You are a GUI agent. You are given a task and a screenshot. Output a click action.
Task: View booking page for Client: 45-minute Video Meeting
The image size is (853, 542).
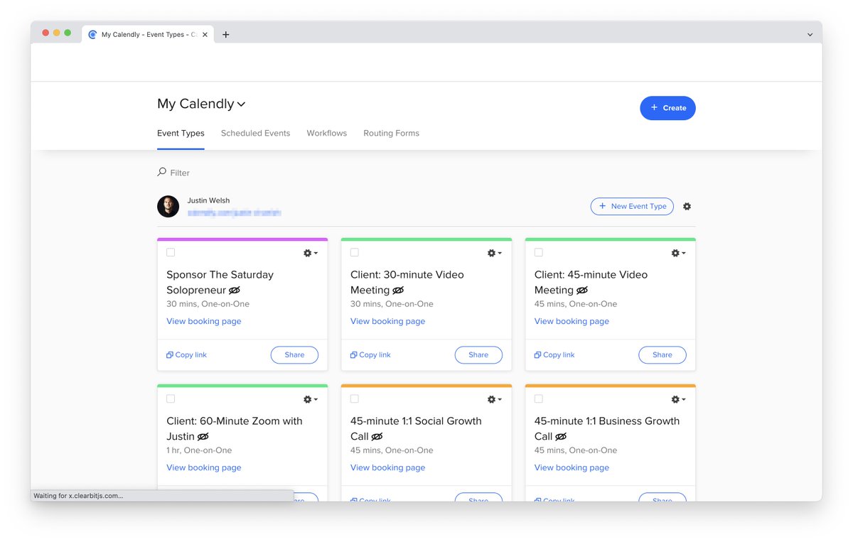572,321
